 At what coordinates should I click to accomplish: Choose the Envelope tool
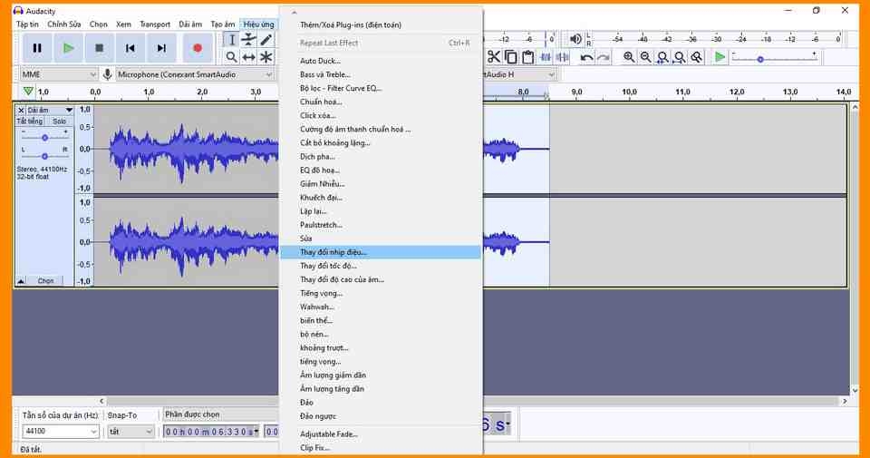(248, 40)
